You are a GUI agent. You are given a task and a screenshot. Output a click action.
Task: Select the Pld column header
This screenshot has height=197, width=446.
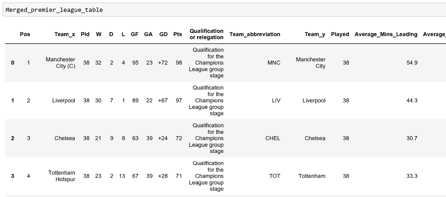coord(85,34)
